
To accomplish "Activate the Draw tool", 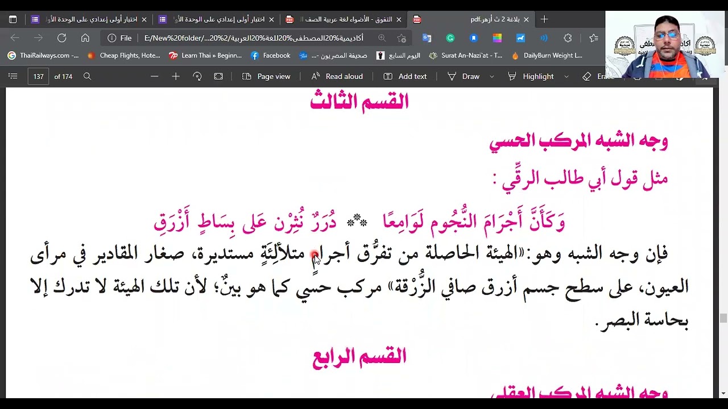I will pyautogui.click(x=464, y=76).
